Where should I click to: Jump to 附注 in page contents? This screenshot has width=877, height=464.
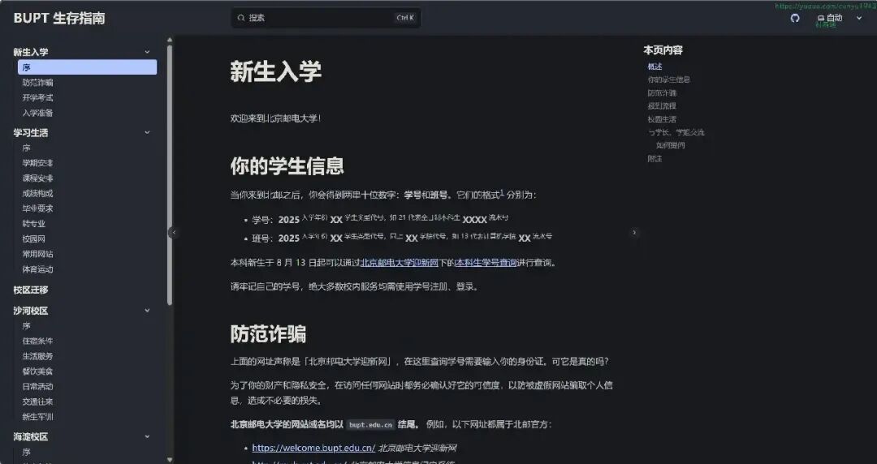[x=655, y=159]
